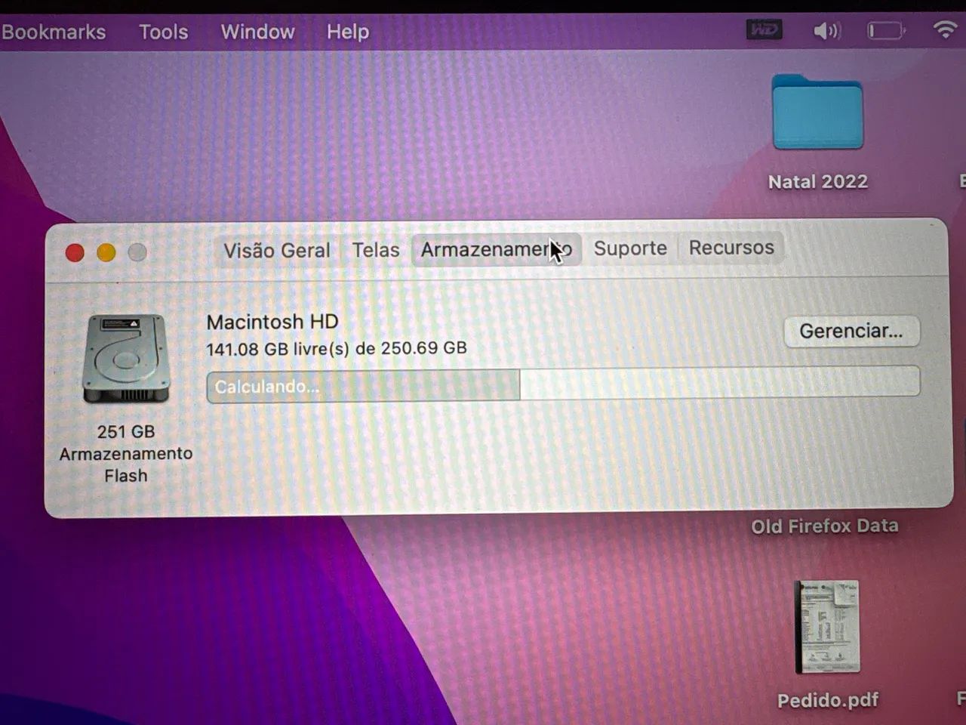Click the Pedido.pdf file name

(828, 700)
